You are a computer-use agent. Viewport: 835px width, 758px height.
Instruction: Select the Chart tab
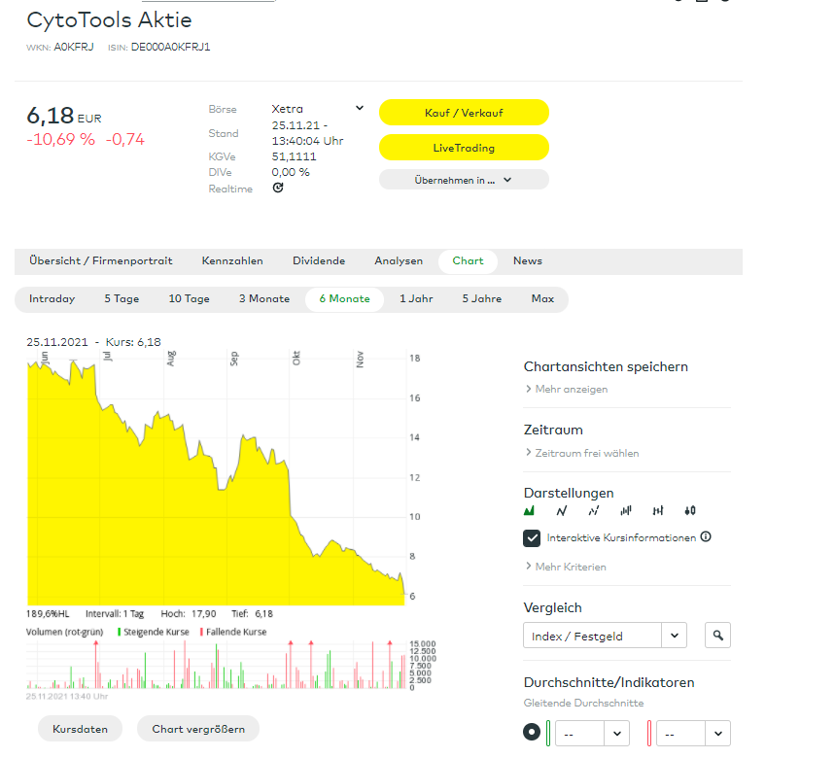coord(469,261)
